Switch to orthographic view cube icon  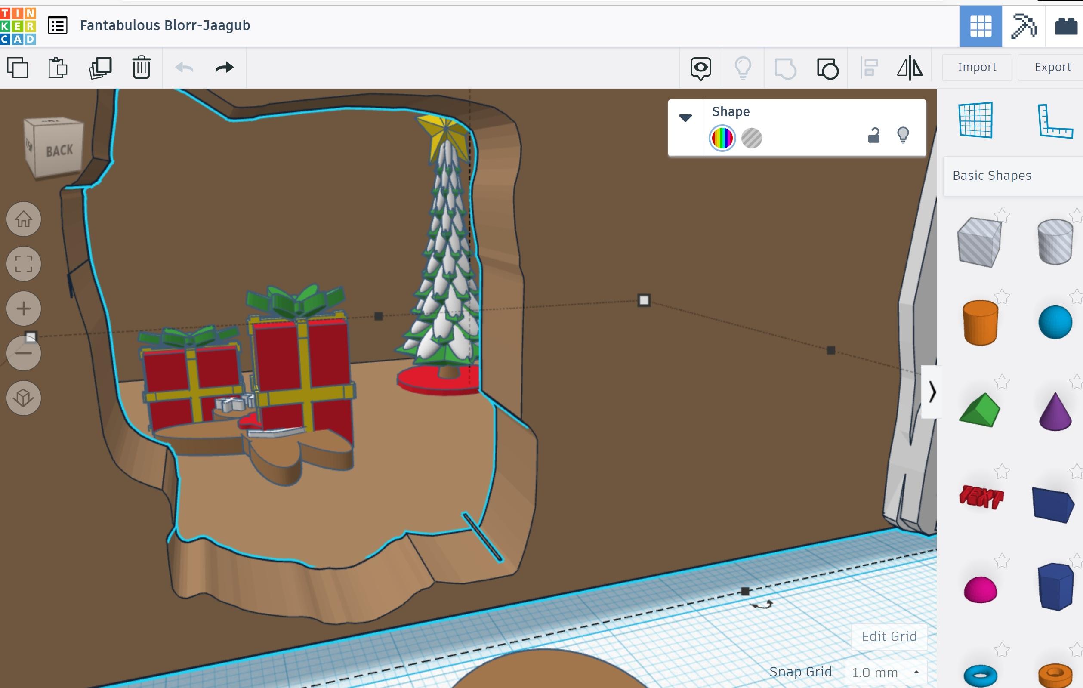[24, 398]
